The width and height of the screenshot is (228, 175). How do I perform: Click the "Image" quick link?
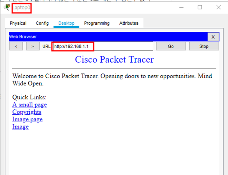(20, 127)
